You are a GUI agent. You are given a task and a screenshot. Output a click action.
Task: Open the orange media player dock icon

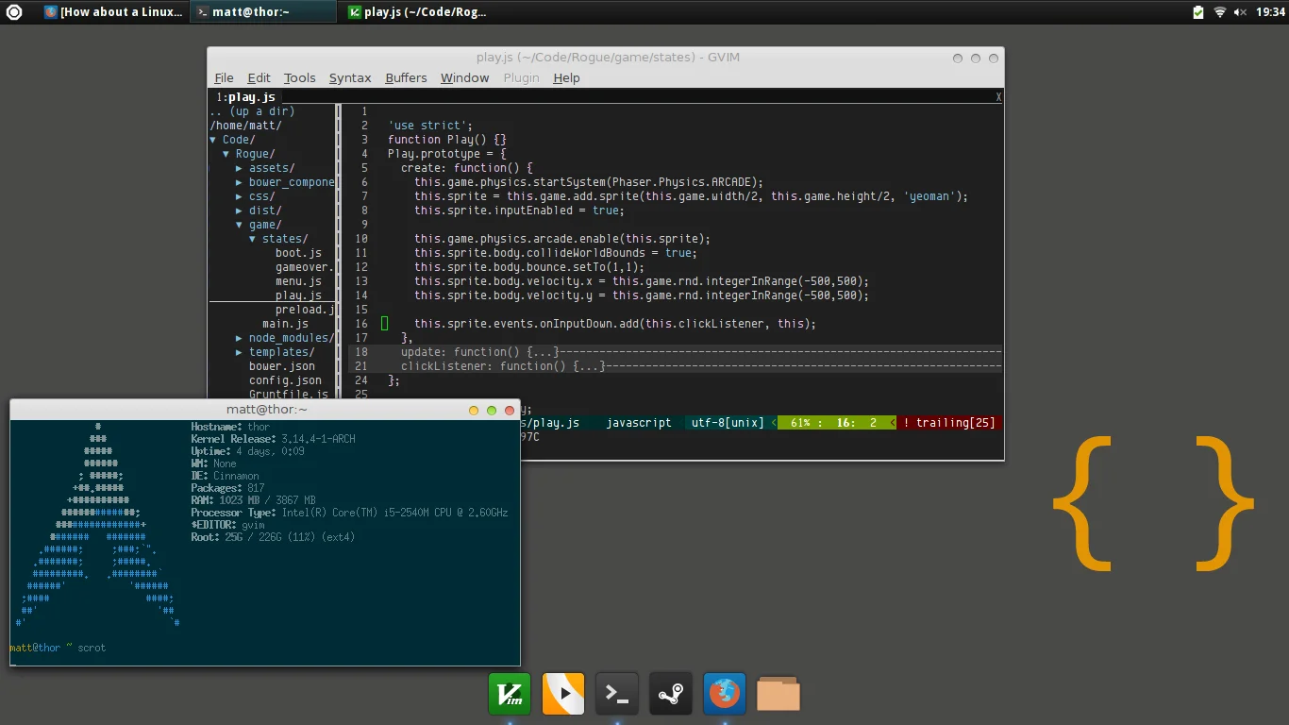click(x=563, y=694)
